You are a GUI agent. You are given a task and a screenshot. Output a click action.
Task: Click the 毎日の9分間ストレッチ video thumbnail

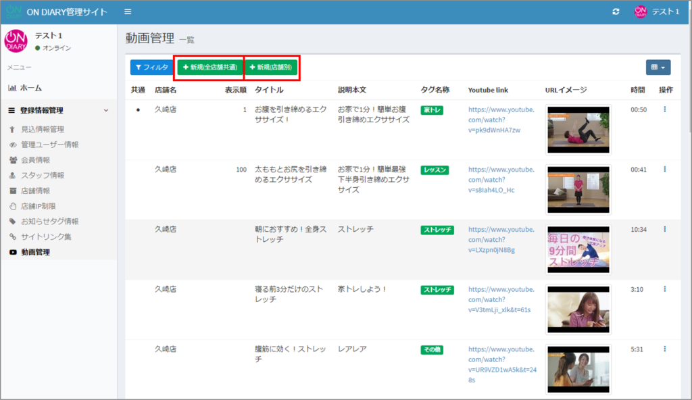coord(578,249)
